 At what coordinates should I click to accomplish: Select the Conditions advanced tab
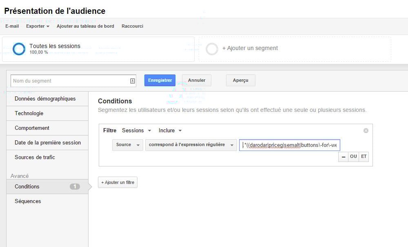(x=47, y=186)
